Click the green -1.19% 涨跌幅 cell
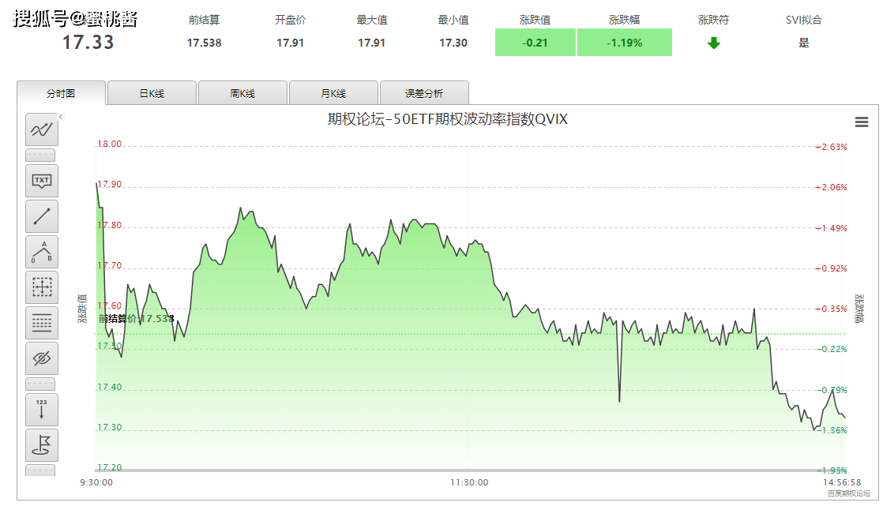This screenshot has height=506, width=883. 624,43
